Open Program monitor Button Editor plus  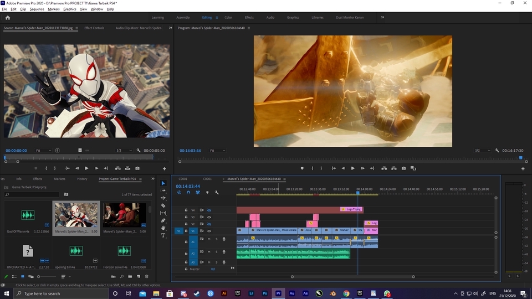coord(523,168)
